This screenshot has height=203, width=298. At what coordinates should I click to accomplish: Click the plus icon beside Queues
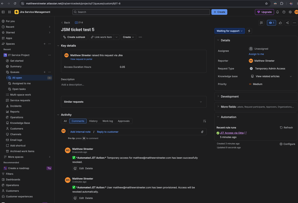pyautogui.click(x=45, y=72)
